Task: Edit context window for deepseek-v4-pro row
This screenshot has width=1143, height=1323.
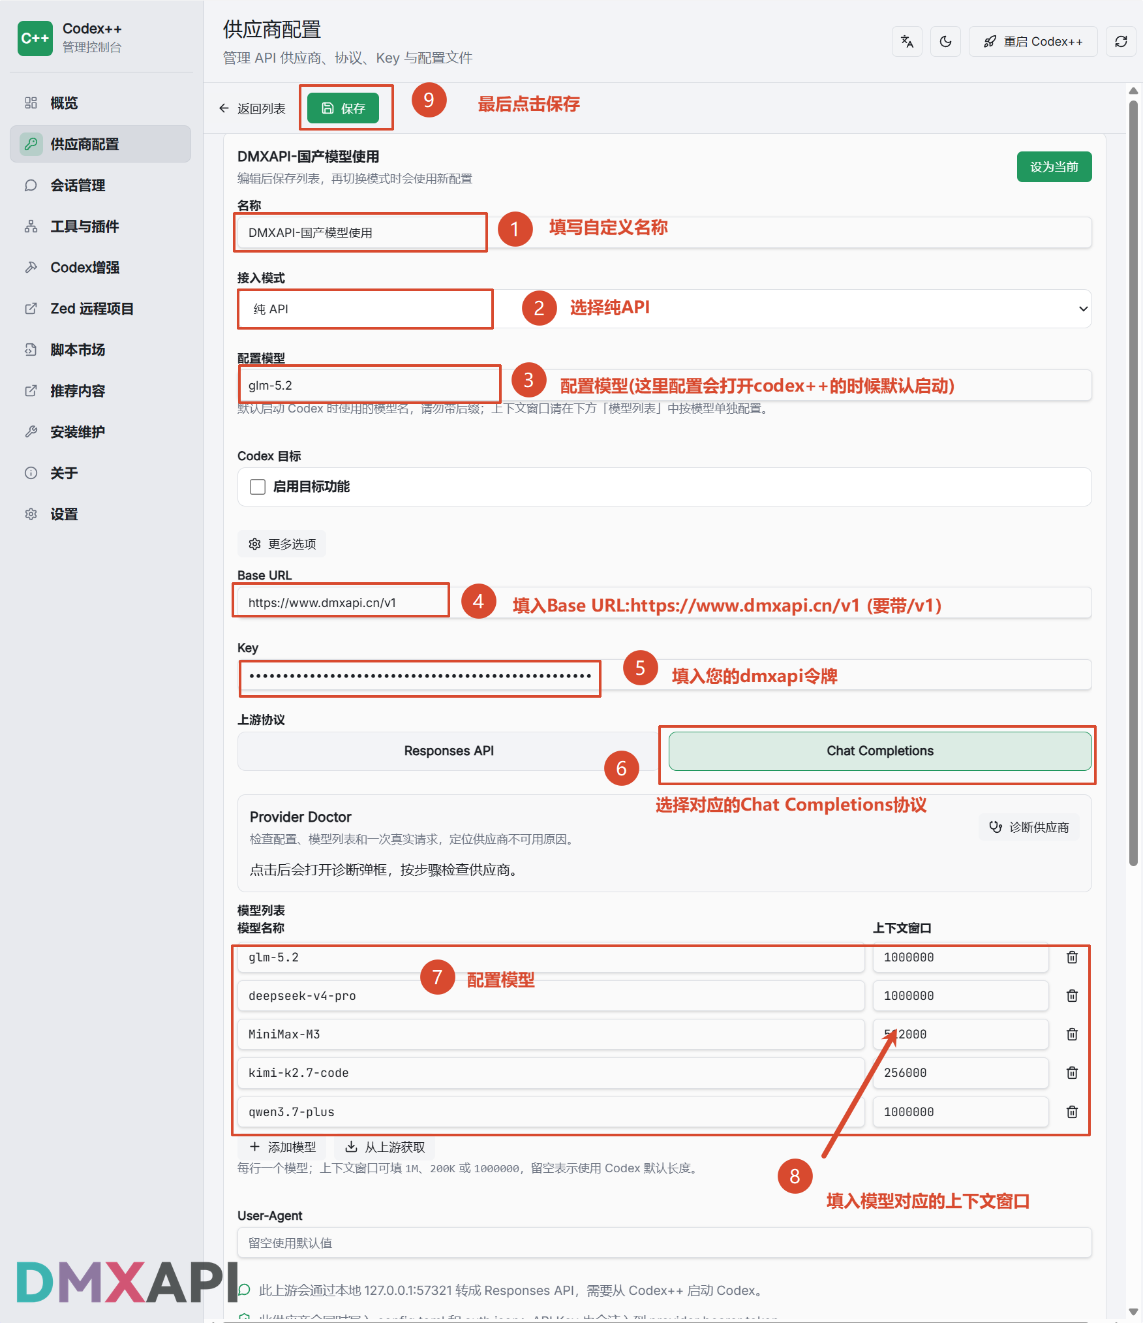Action: point(960,996)
